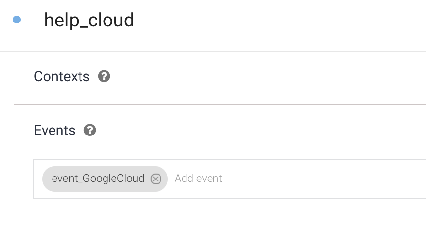Click the blue dot beside help_cloud
The height and width of the screenshot is (225, 426).
click(x=17, y=20)
